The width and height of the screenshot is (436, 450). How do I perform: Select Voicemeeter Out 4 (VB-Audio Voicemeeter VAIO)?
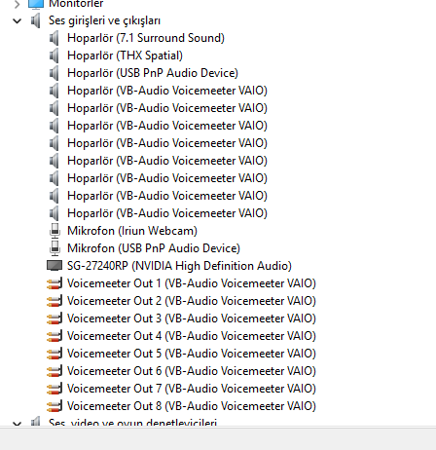(192, 336)
